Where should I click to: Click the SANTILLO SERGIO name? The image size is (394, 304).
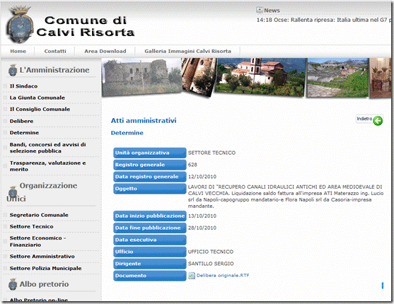tap(211, 264)
